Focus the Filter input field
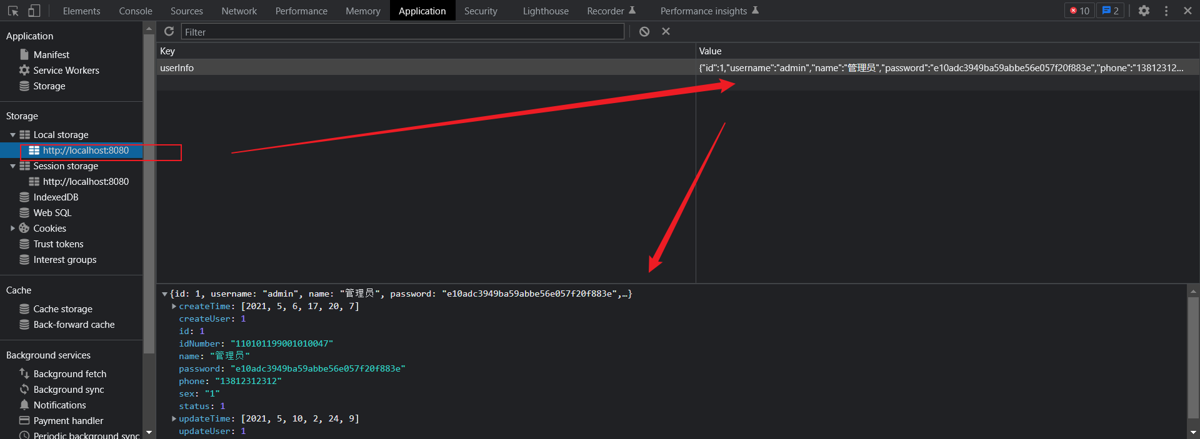The height and width of the screenshot is (439, 1200). click(402, 32)
